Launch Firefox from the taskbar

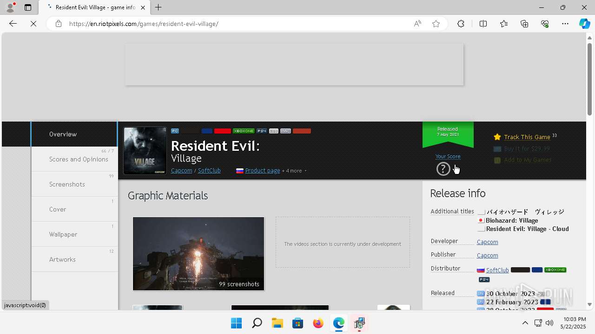318,323
